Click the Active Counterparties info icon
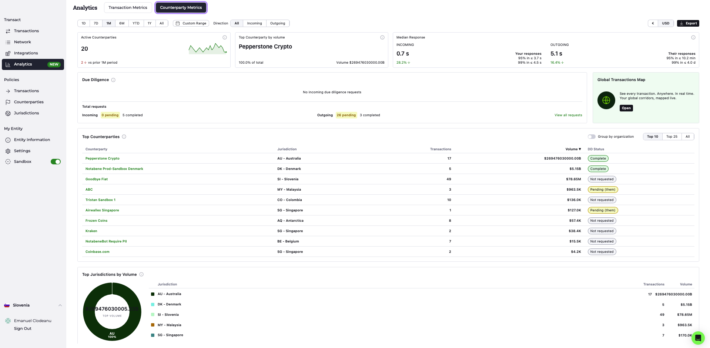Screen dimensions: 710x348 tap(225, 37)
